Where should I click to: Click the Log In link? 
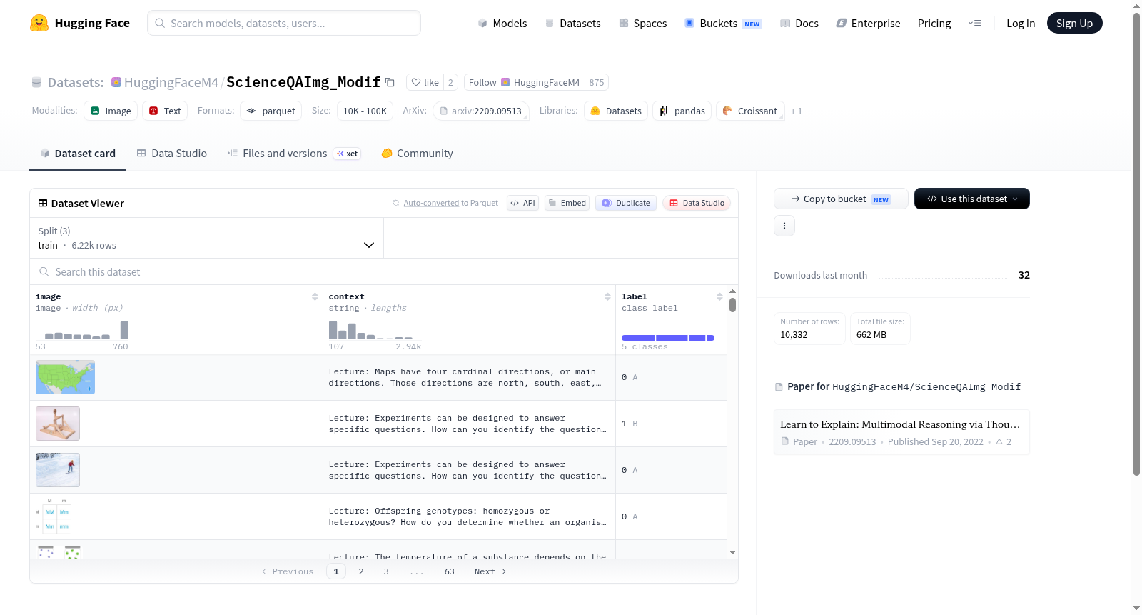[1021, 23]
